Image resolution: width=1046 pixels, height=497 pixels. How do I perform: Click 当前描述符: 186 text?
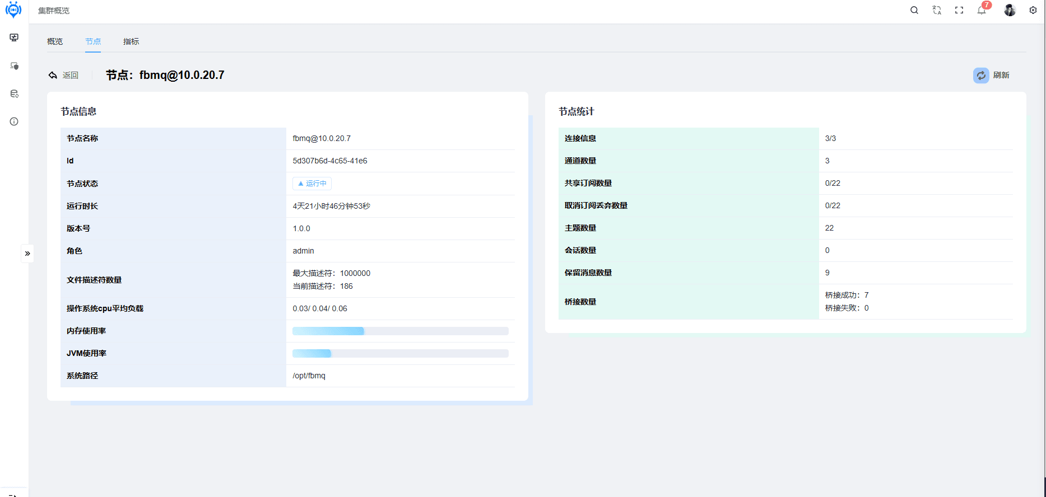pyautogui.click(x=323, y=286)
